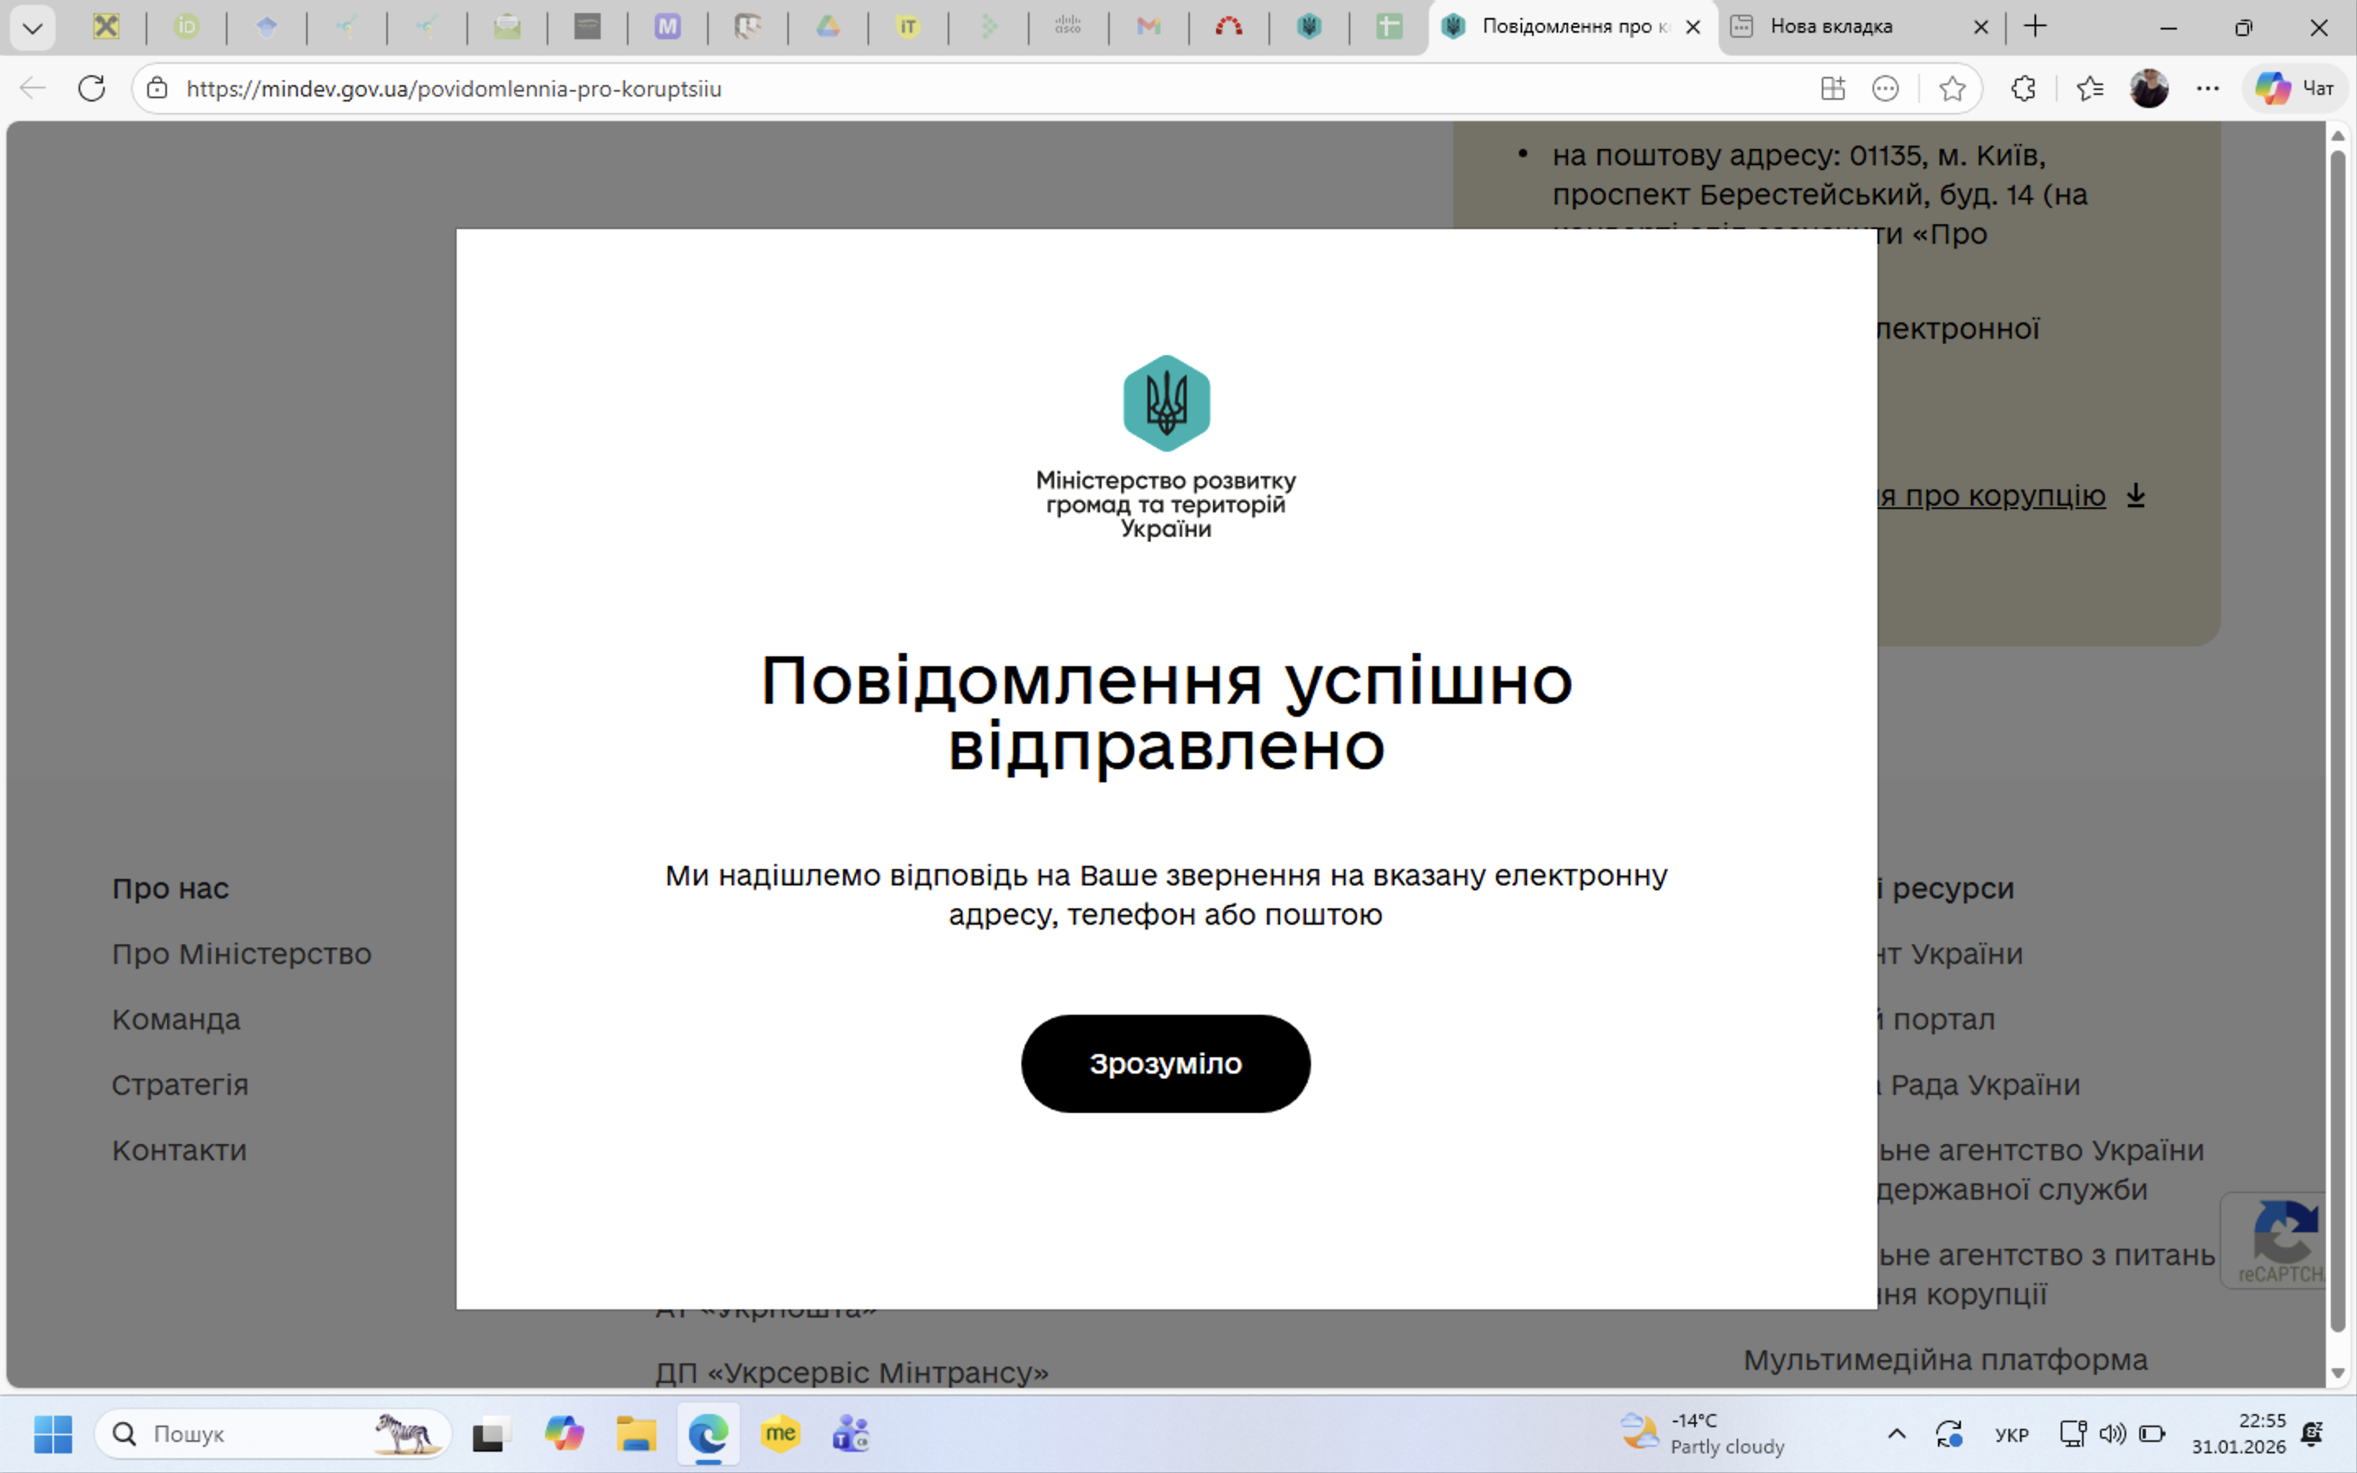This screenshot has width=2357, height=1473.
Task: Open Copilot Чат in the browser toolbar
Action: pyautogui.click(x=2295, y=88)
